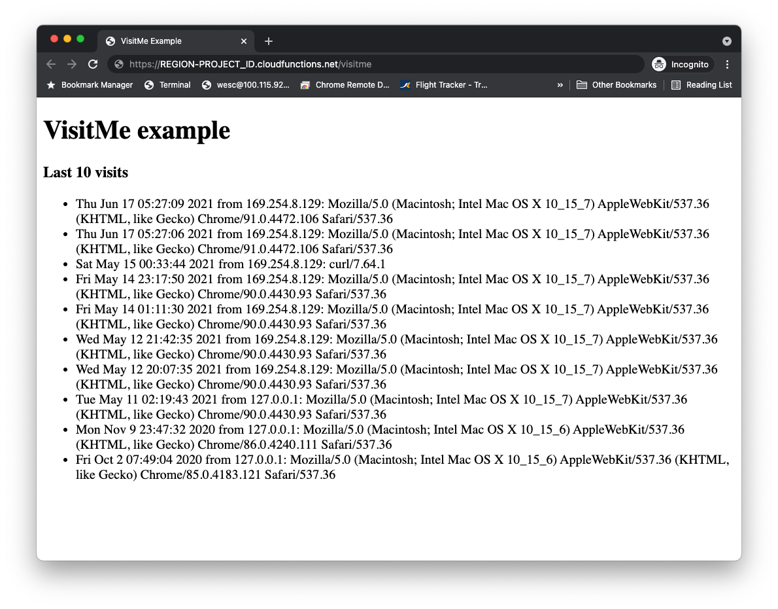Click the browser back arrow
Screen dimensions: 778x609
51,64
